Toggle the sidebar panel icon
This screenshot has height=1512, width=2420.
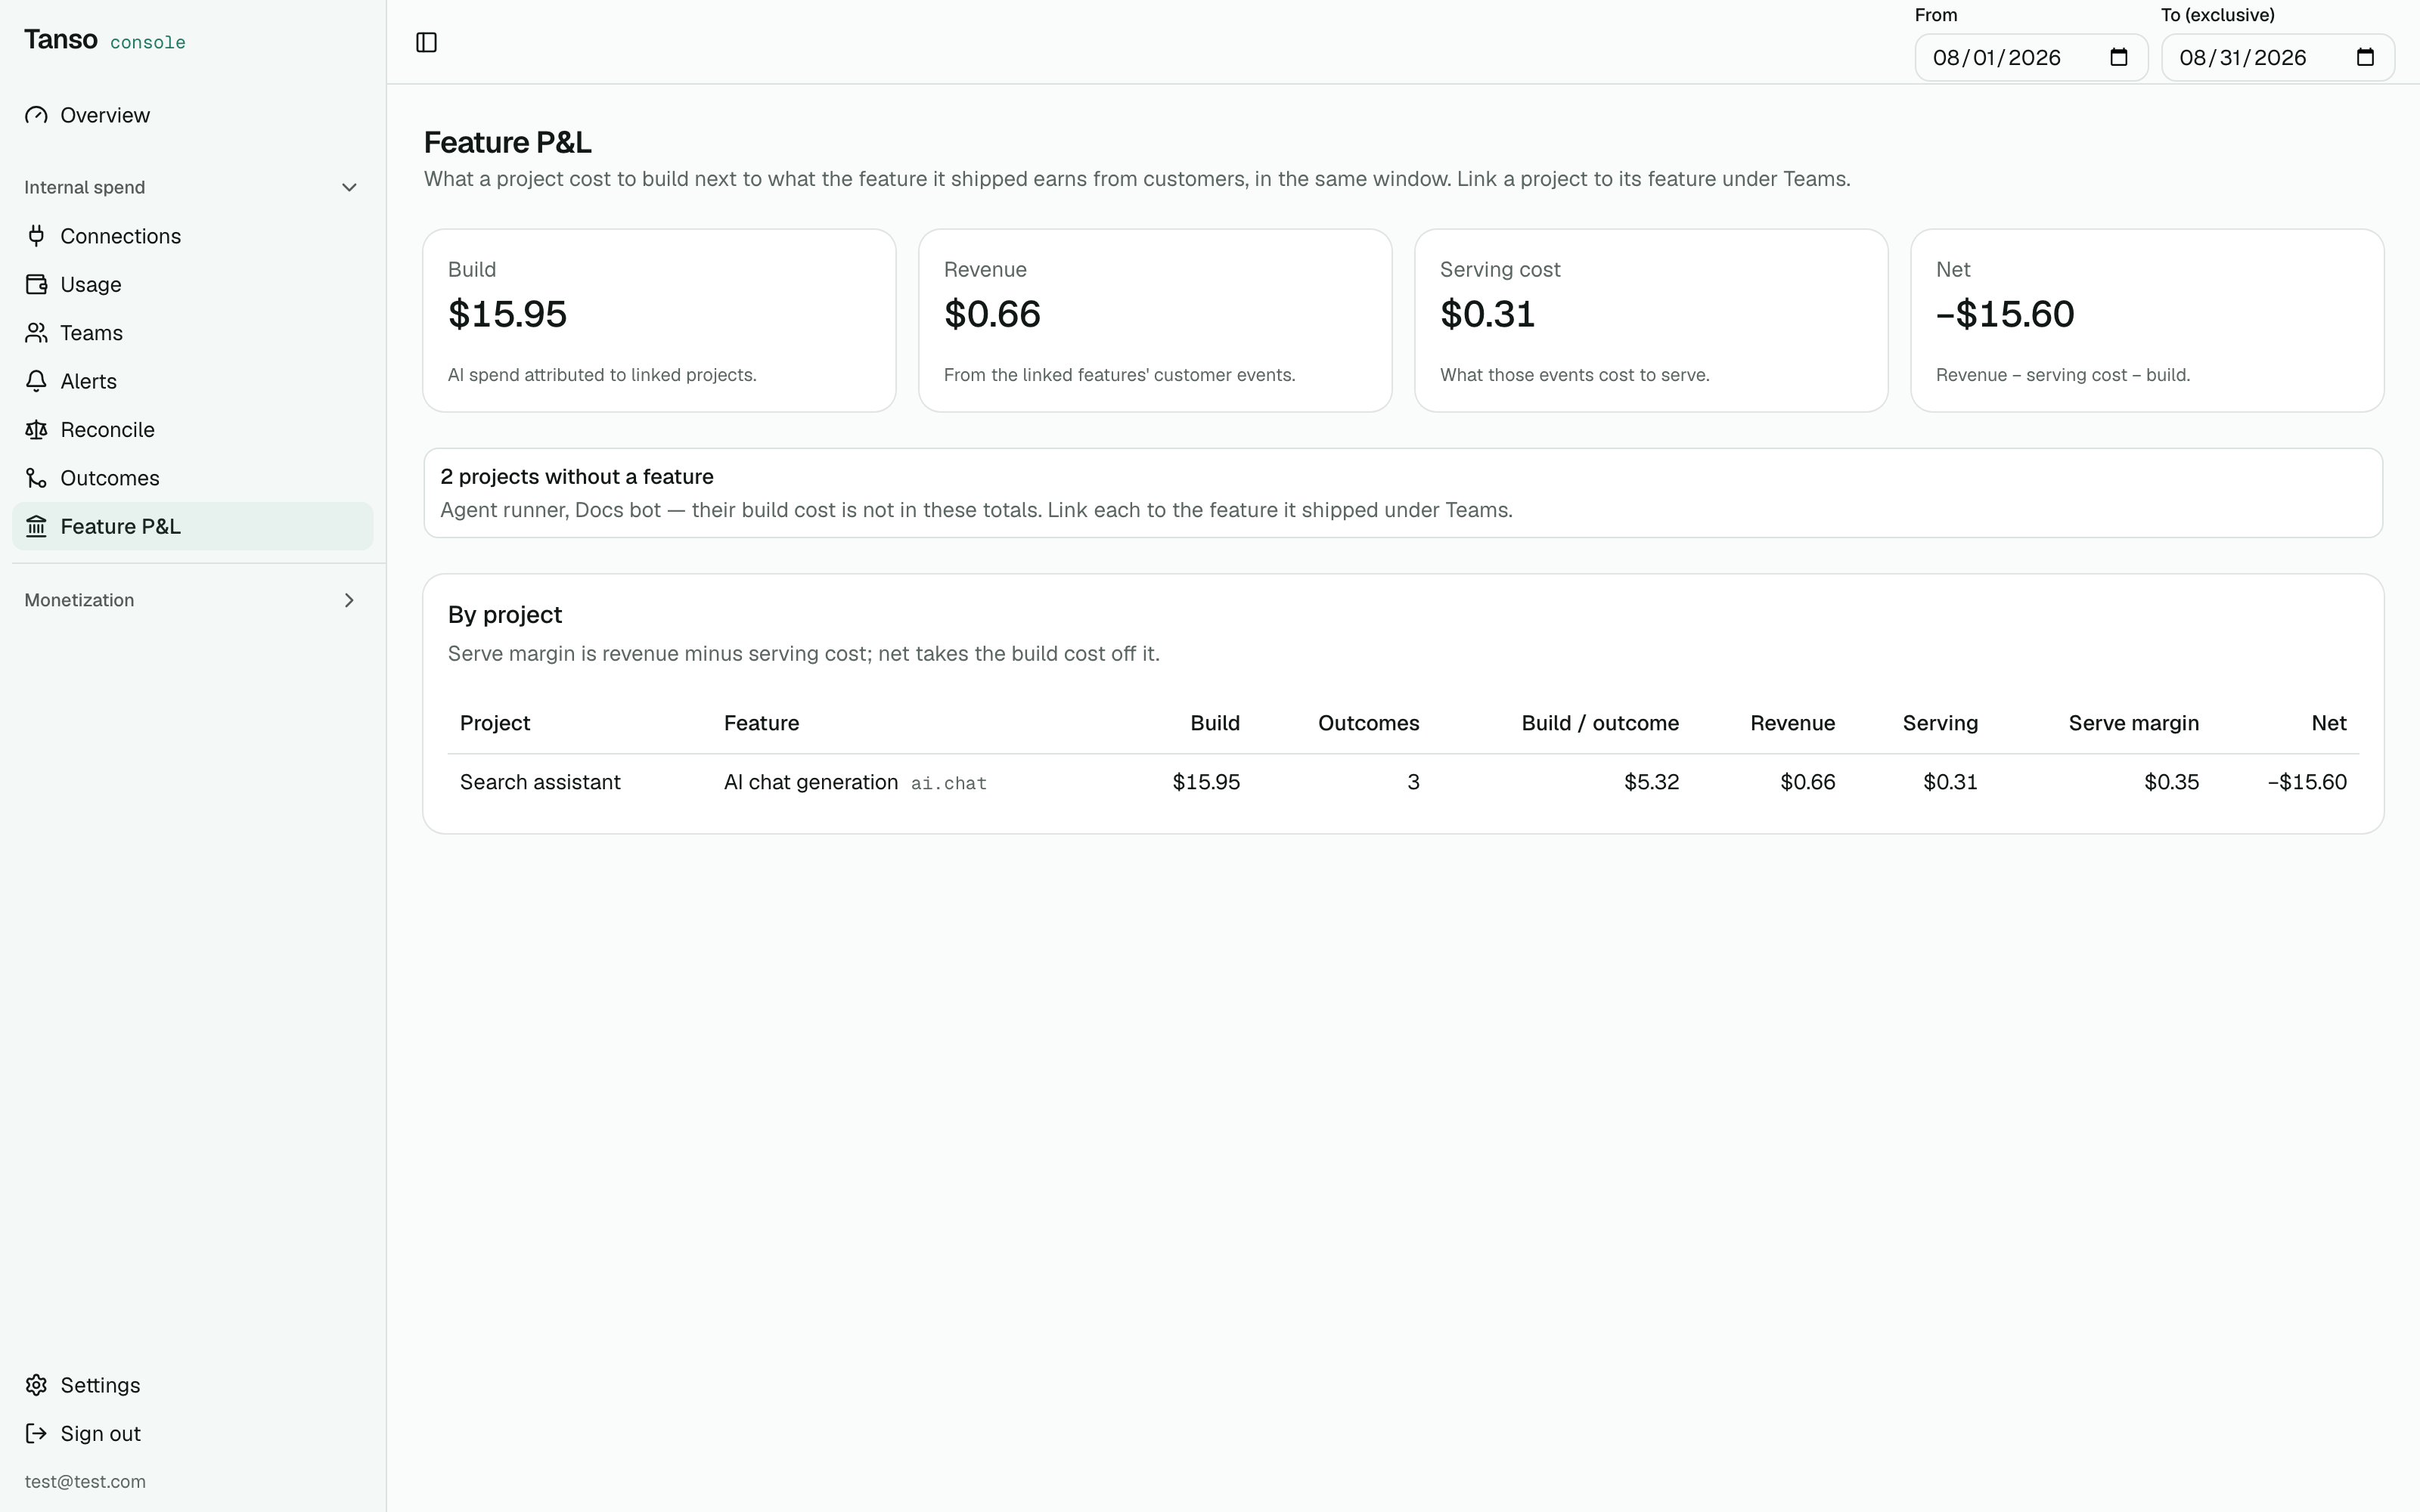[426, 42]
